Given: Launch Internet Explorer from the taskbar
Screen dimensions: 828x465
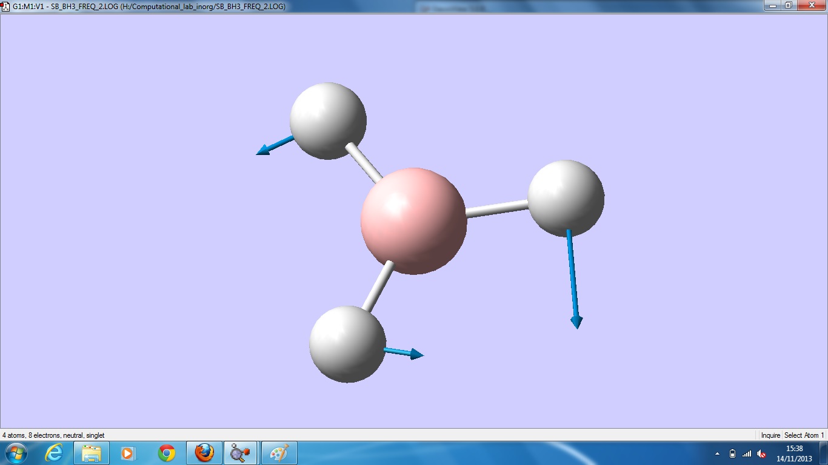Looking at the screenshot, I should 54,453.
